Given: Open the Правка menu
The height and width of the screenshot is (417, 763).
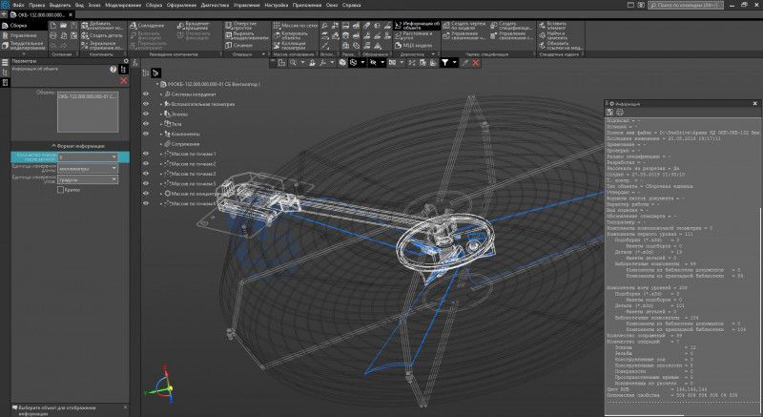Looking at the screenshot, I should [x=36, y=5].
